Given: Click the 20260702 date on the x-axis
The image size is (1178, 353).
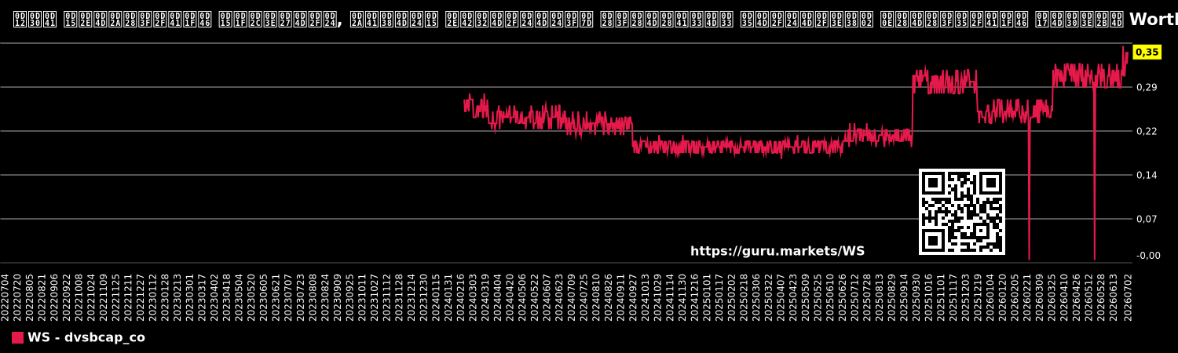Looking at the screenshot, I should (1129, 297).
